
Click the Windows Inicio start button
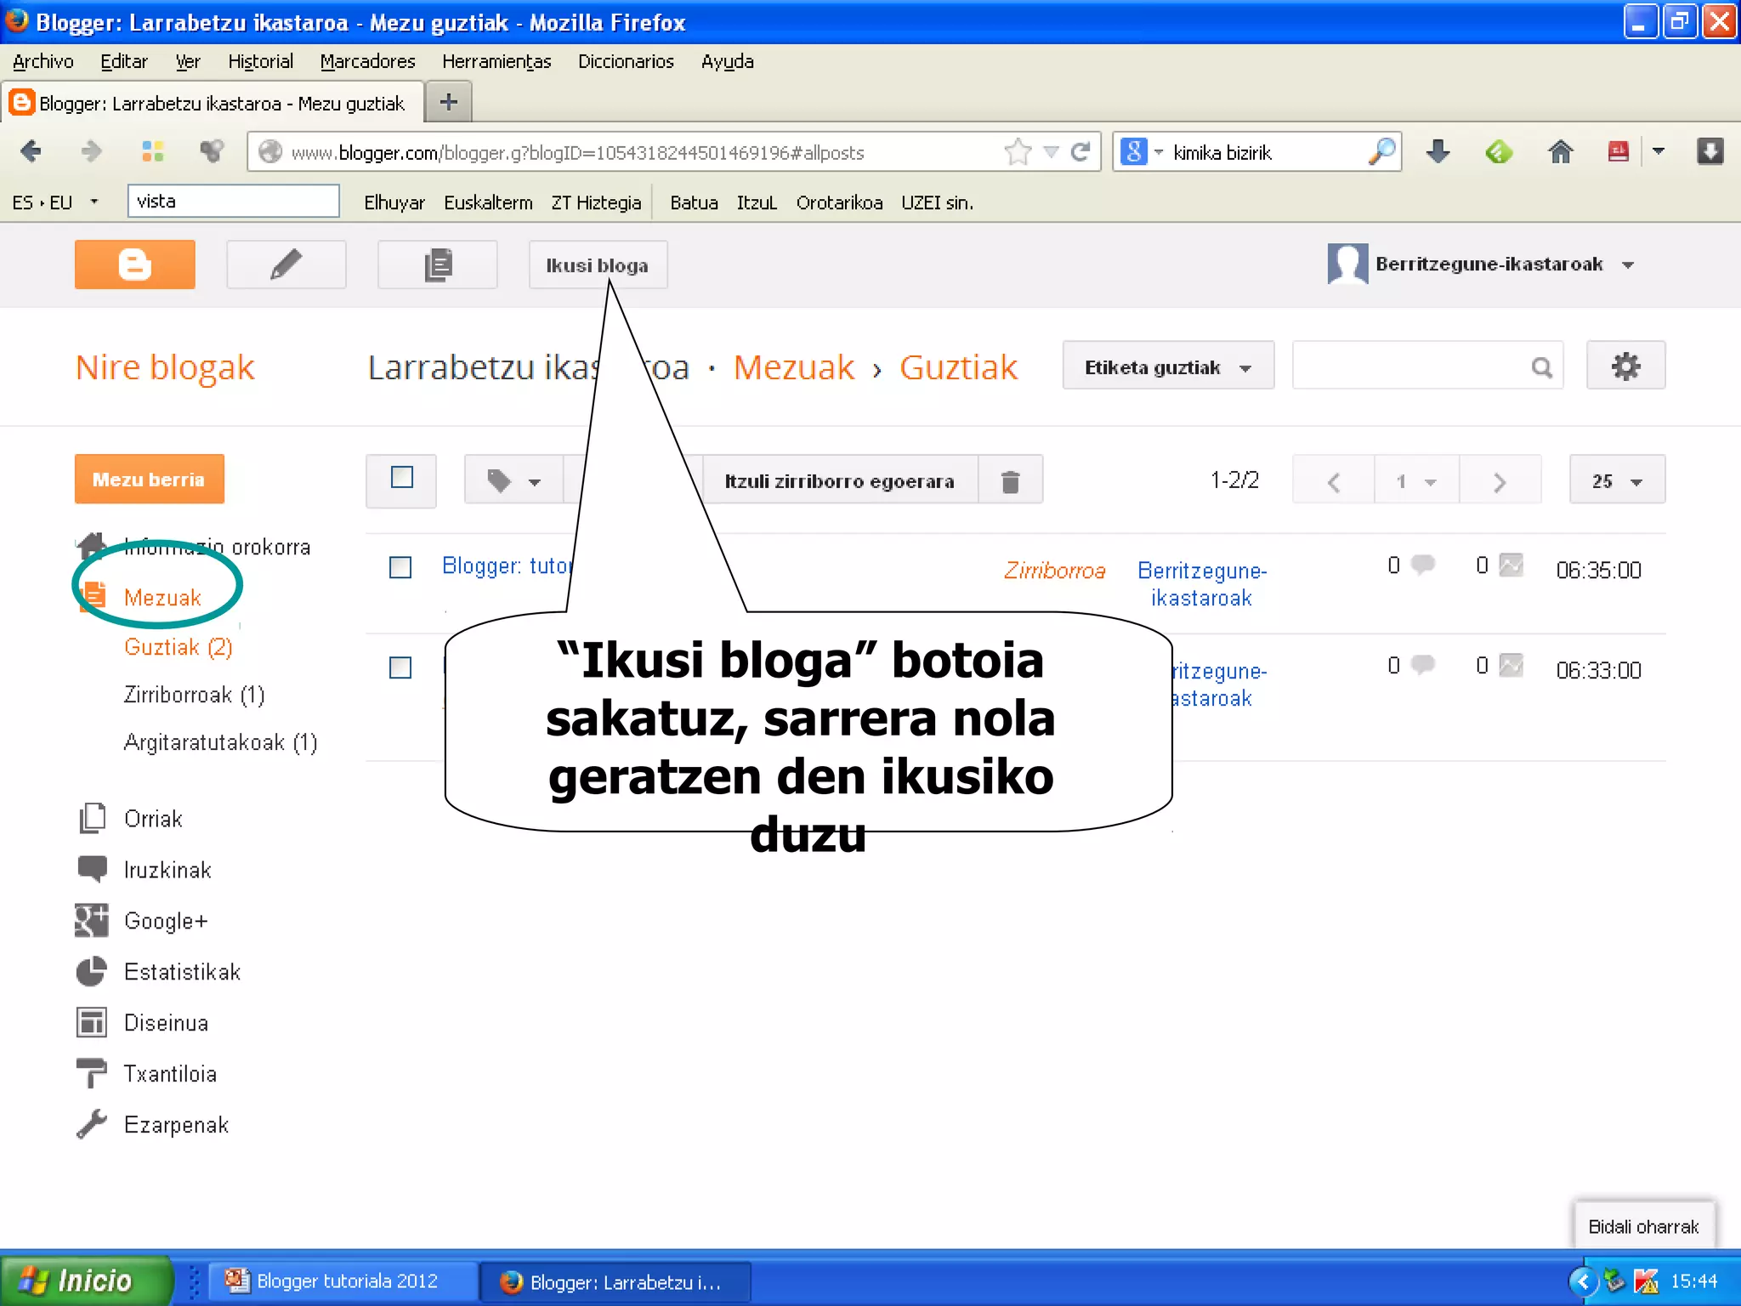(85, 1280)
